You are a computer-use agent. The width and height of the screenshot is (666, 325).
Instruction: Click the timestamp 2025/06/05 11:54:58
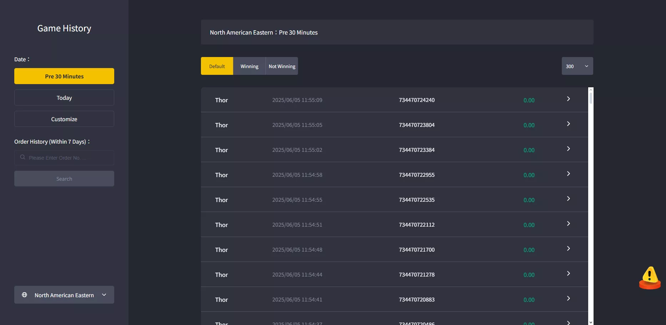tap(297, 175)
